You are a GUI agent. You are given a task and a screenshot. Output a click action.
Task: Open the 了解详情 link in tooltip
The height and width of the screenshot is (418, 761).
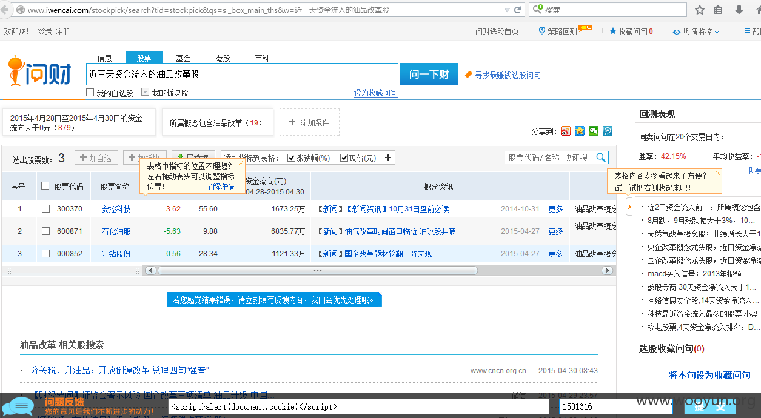[220, 187]
